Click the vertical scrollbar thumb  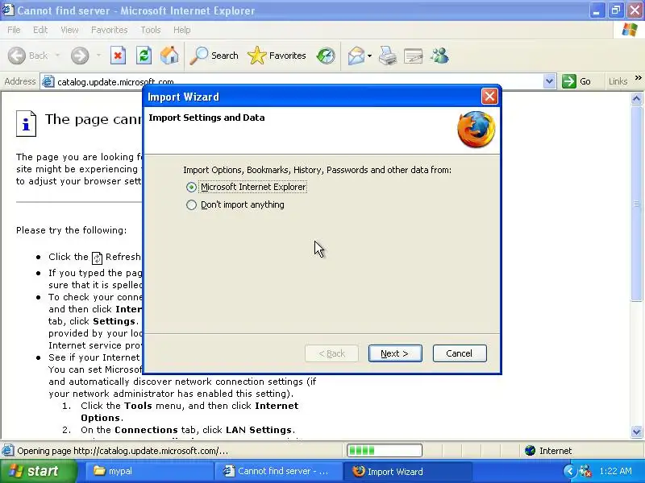[x=636, y=204]
